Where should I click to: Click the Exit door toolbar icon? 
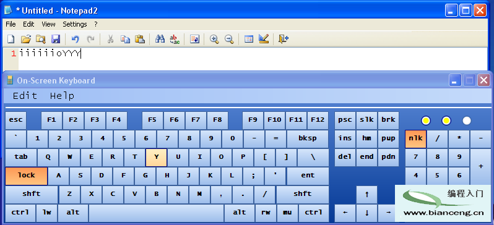(284, 39)
